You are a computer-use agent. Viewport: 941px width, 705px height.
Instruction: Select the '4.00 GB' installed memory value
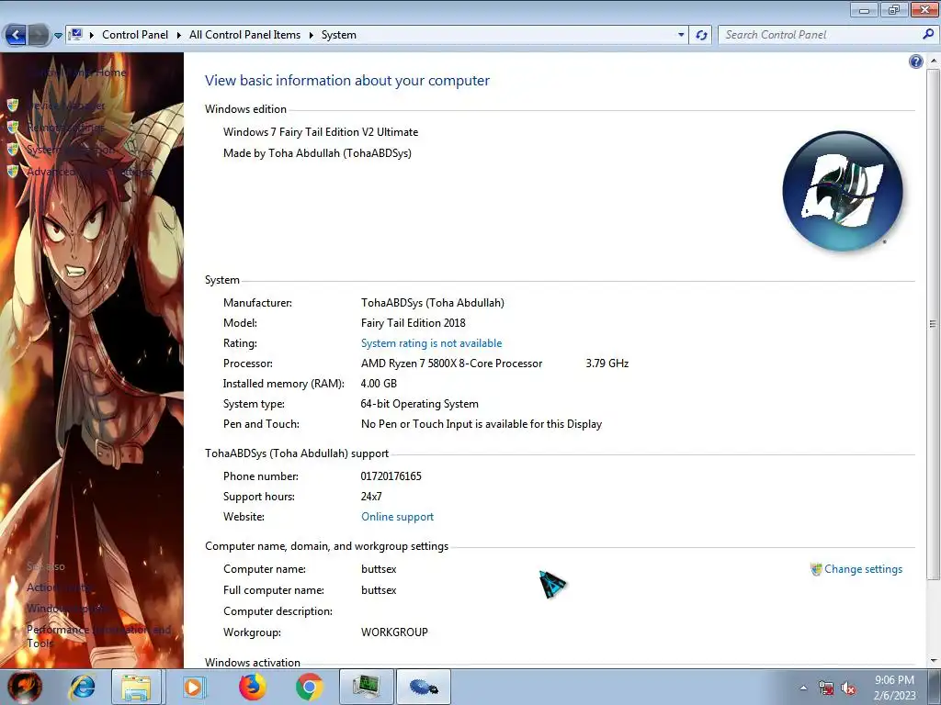tap(379, 383)
